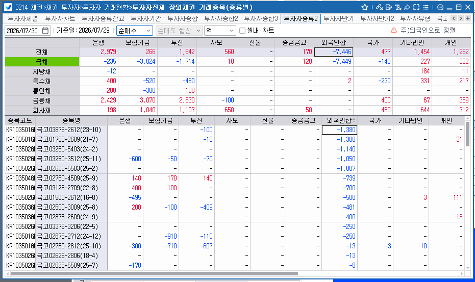Add a new tab with plus button
Image resolution: width=475 pixels, height=282 pixels.
click(468, 18)
